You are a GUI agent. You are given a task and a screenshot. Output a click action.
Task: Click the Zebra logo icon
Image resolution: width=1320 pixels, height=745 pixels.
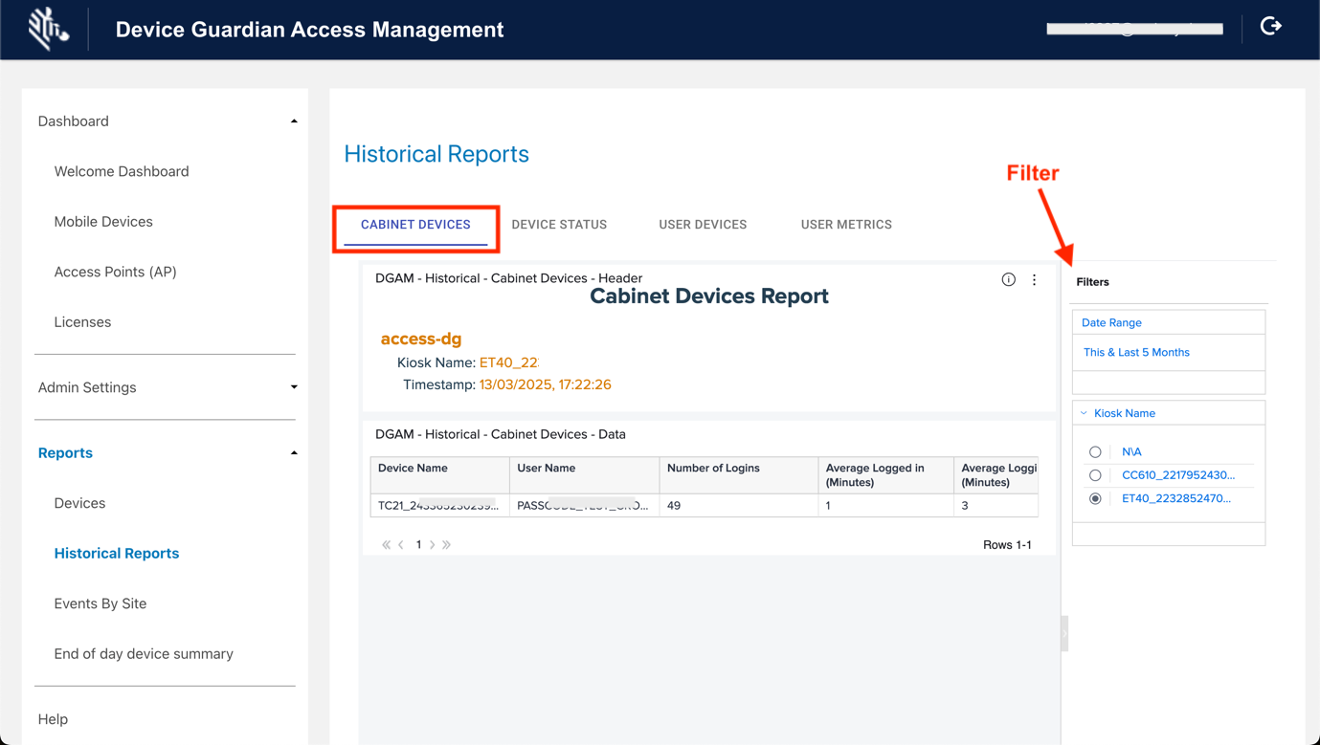(47, 29)
